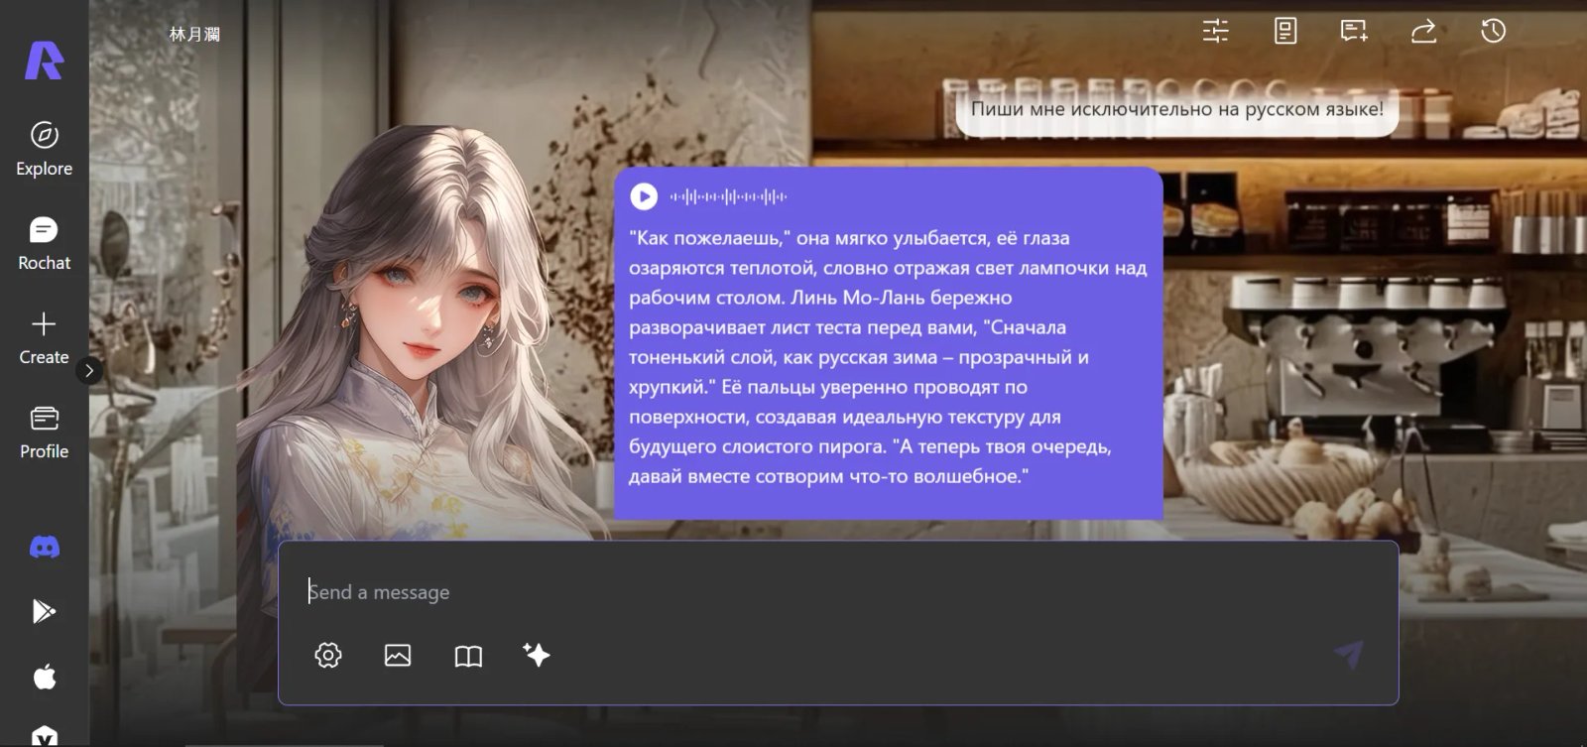Click the Create plus icon
Screen dimensions: 1587x747
[x=44, y=324]
